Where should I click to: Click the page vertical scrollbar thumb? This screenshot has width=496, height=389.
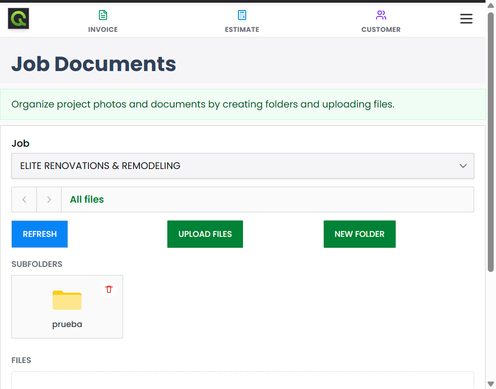pyautogui.click(x=491, y=142)
